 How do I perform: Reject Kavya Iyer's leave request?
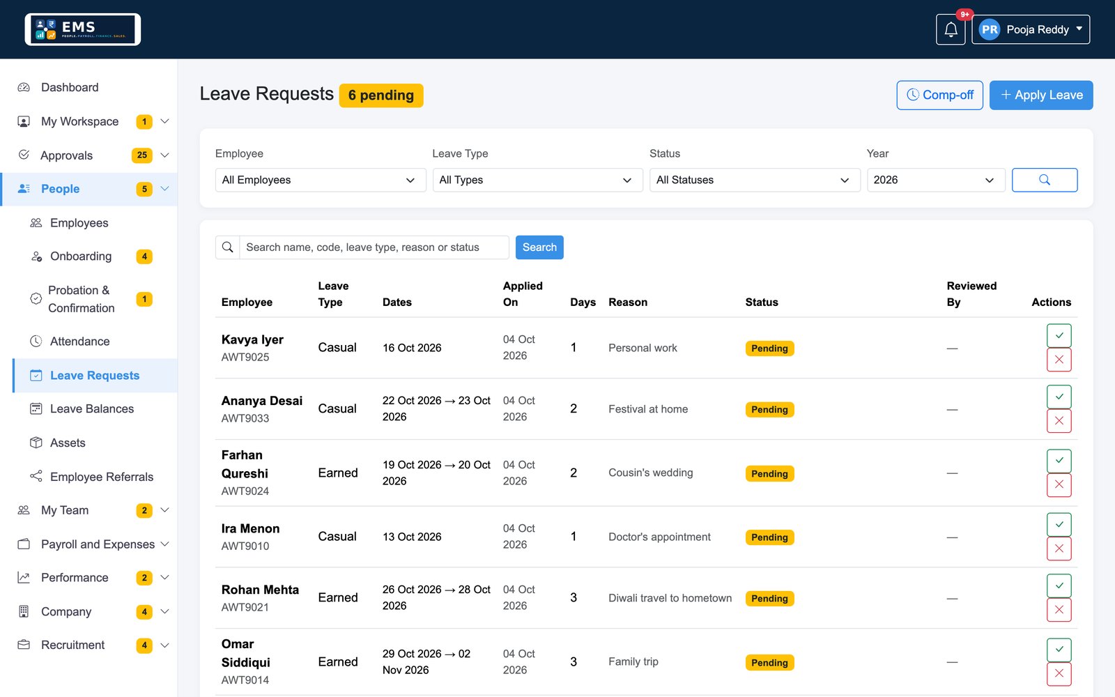pyautogui.click(x=1059, y=360)
